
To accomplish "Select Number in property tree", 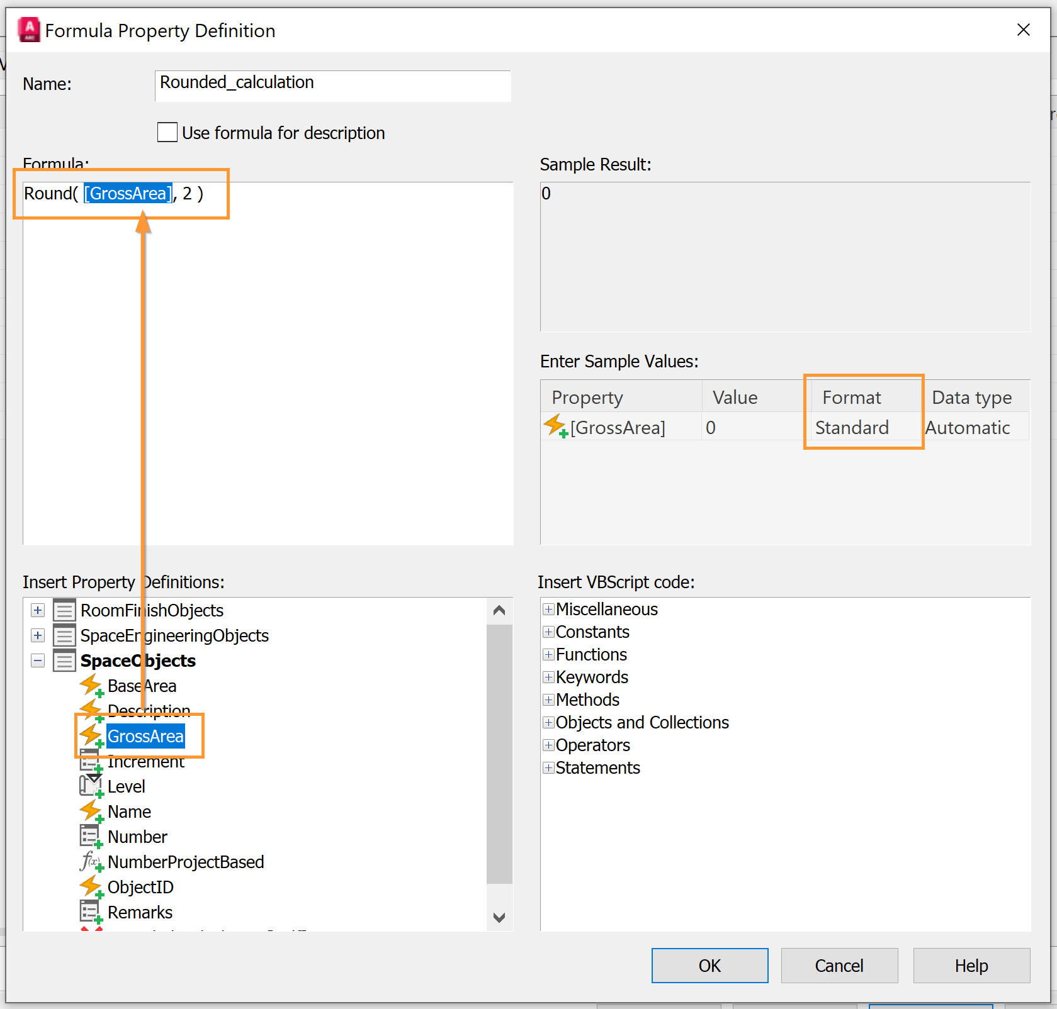I will (x=138, y=837).
